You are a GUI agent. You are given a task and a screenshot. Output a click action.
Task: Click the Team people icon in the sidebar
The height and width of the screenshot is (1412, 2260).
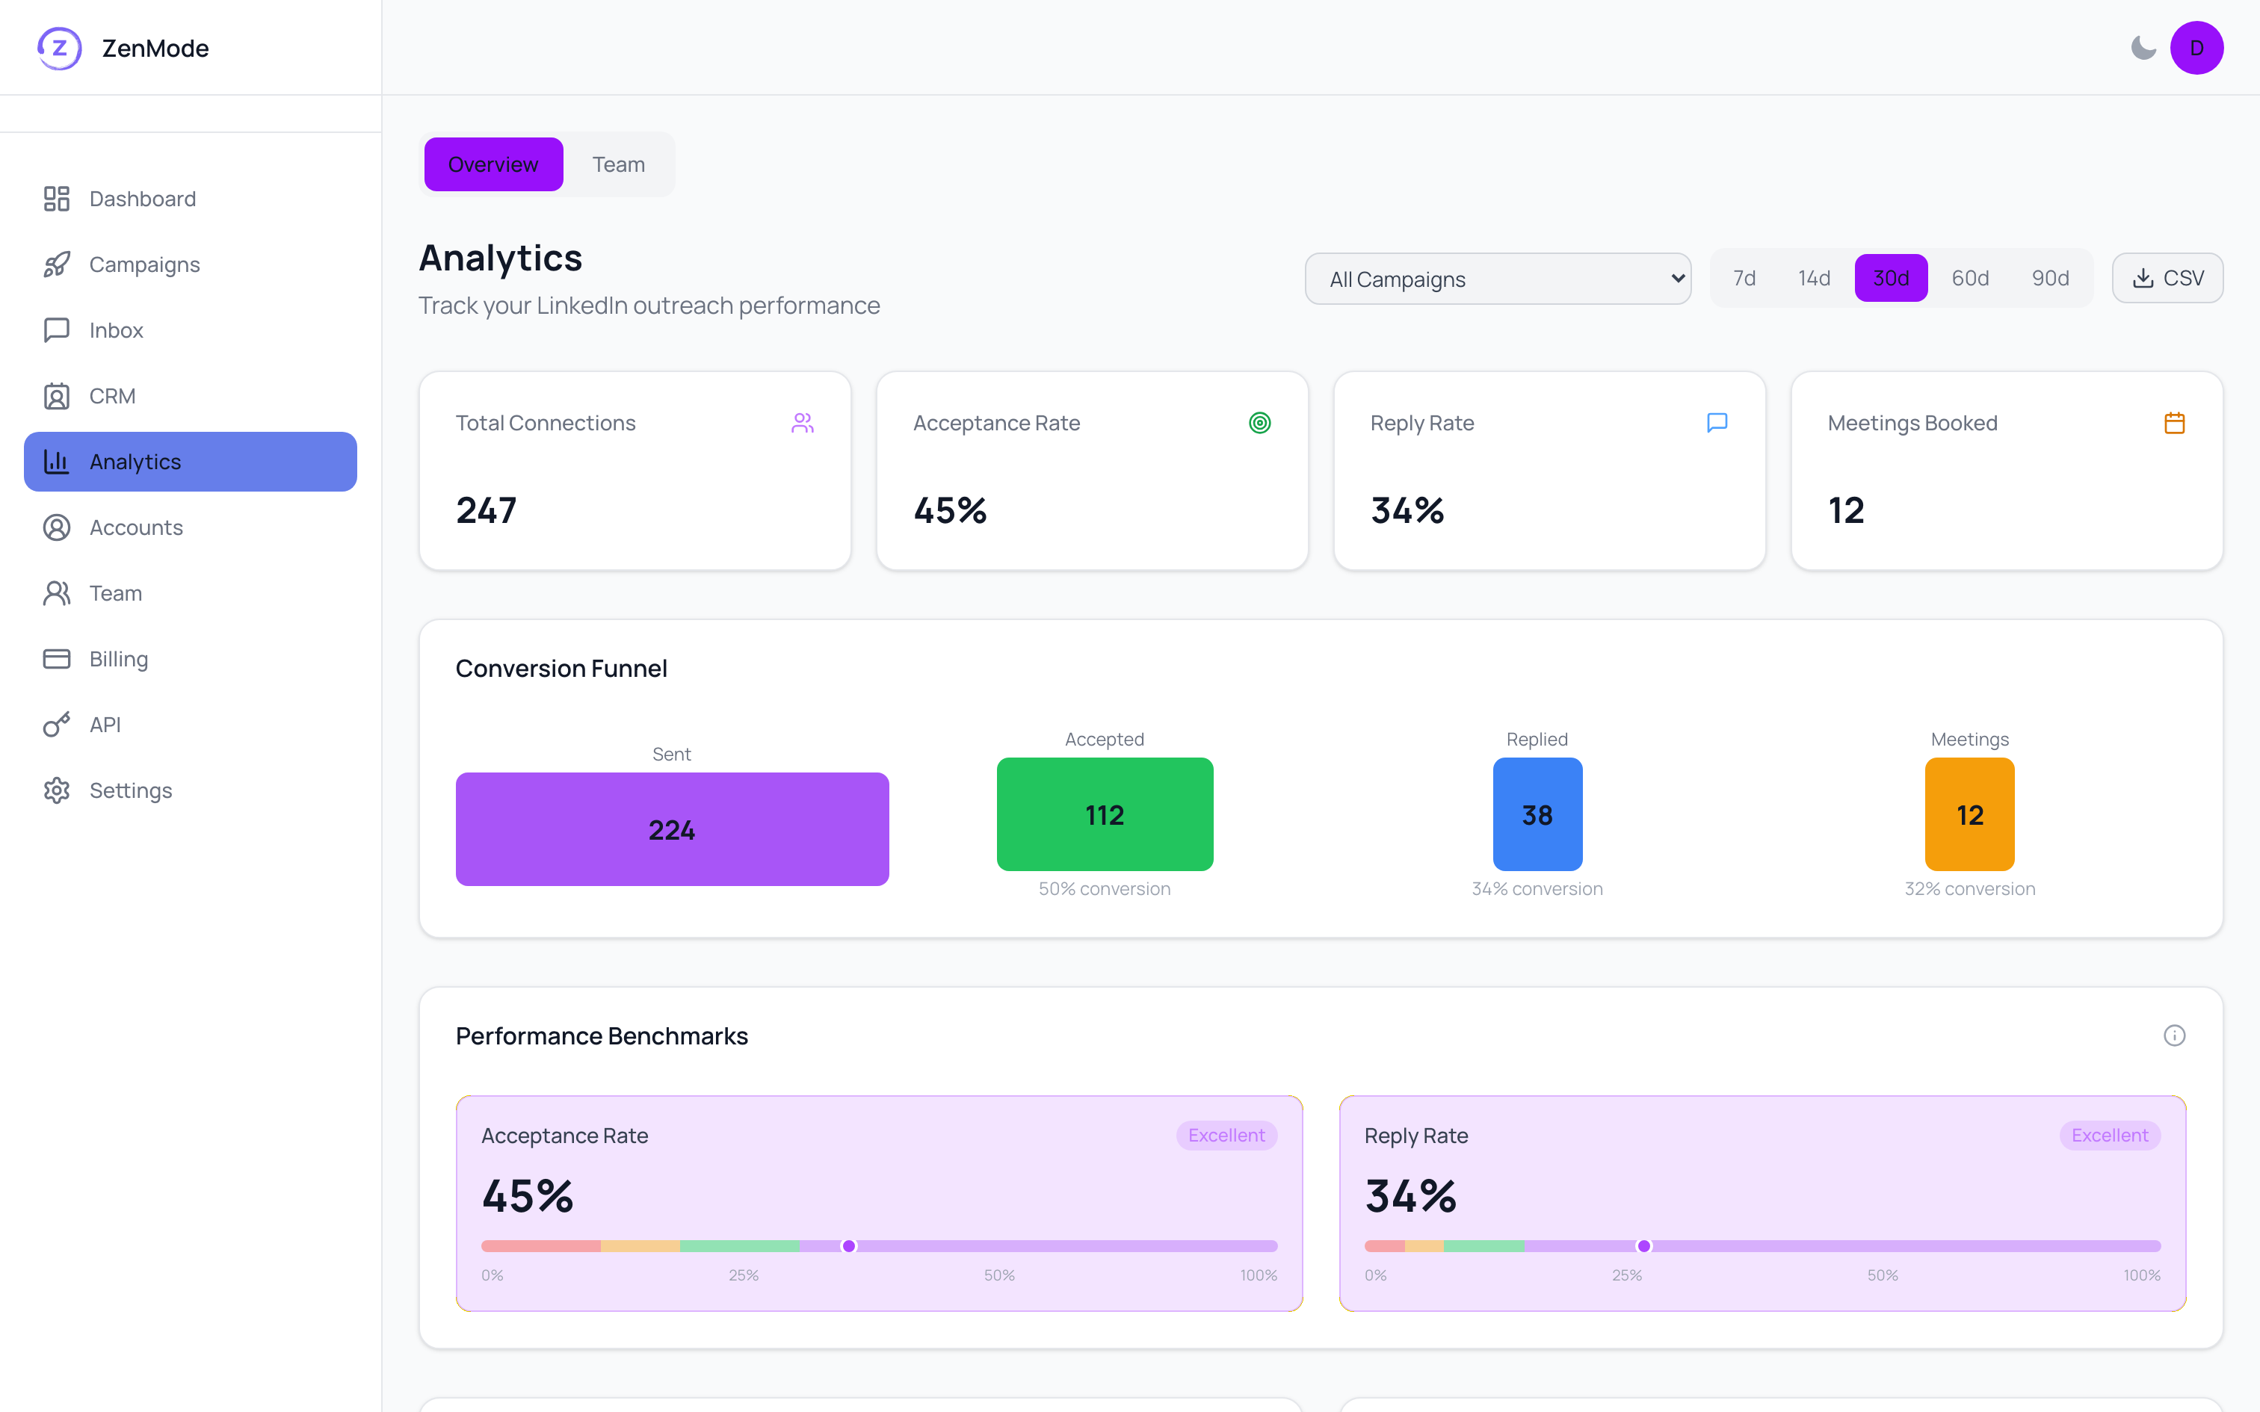pyautogui.click(x=56, y=593)
